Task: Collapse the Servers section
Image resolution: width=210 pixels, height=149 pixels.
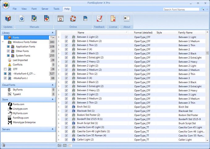Action: coord(52,129)
